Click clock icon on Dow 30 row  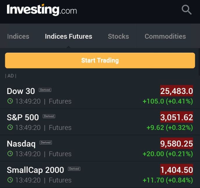pos(10,101)
